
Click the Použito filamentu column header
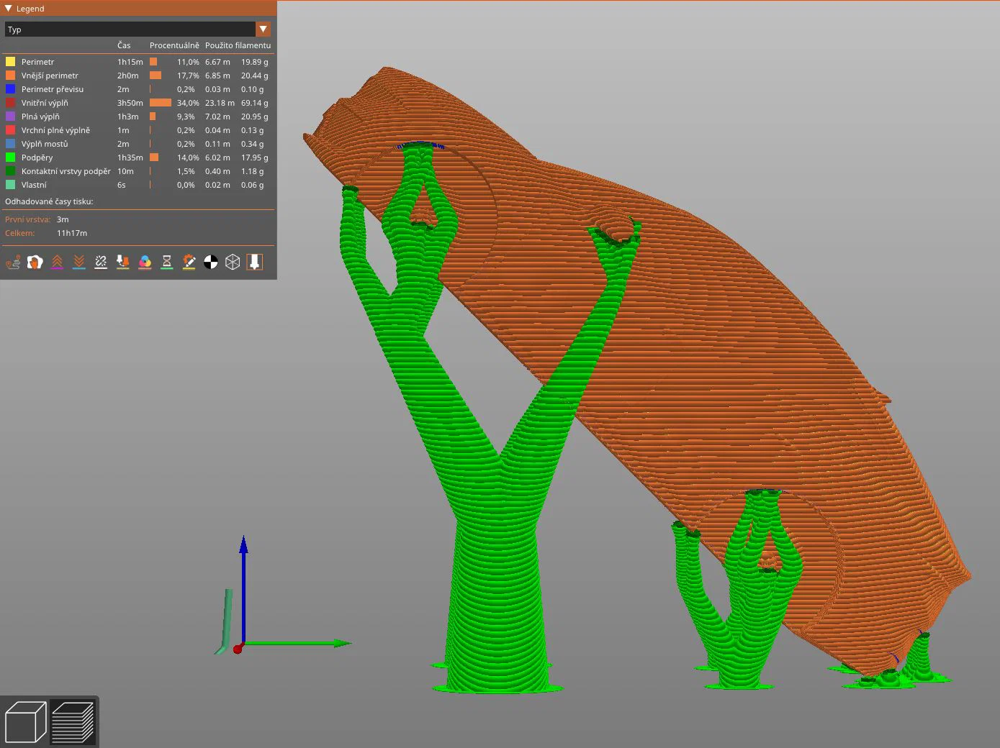(238, 45)
